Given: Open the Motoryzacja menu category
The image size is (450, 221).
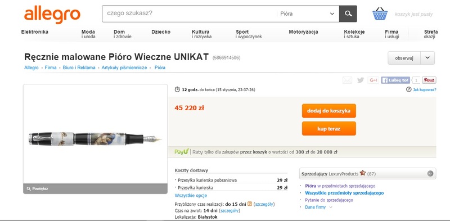Looking at the screenshot, I should (x=303, y=32).
